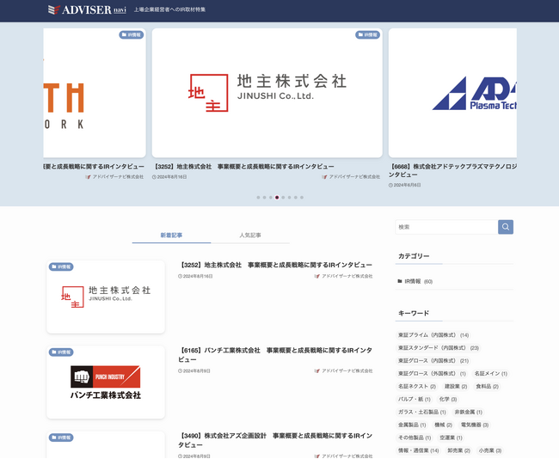This screenshot has width=559, height=459.
Task: Select the seventh carousel pagination dot
Action: 296,198
